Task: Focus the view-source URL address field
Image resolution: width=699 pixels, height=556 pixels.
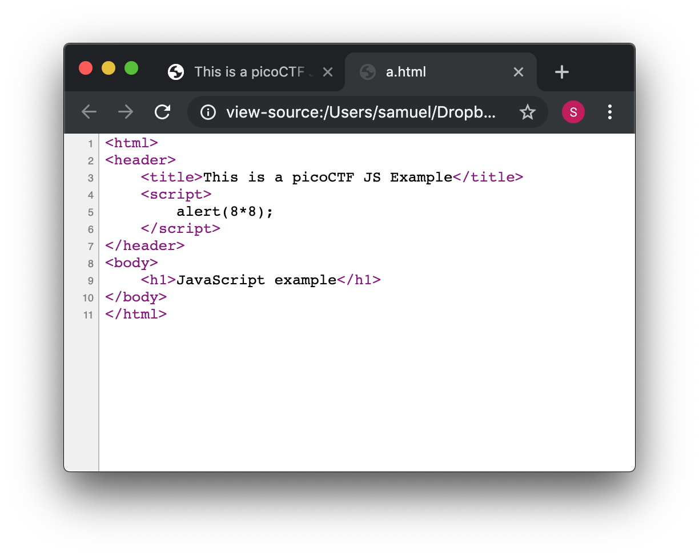Action: pyautogui.click(x=361, y=112)
